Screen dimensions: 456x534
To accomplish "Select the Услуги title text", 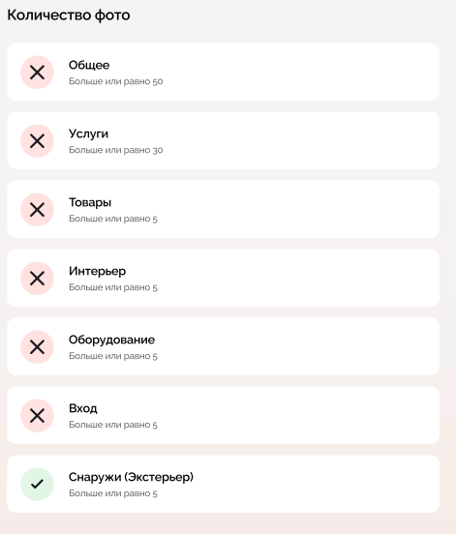I will click(x=88, y=133).
